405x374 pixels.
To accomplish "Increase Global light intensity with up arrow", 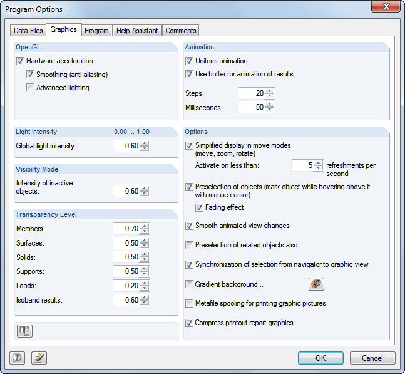I will click(145, 143).
